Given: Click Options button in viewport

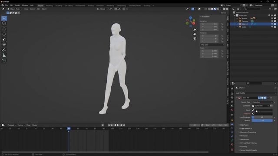Looking at the screenshot, I should pyautogui.click(x=224, y=13).
